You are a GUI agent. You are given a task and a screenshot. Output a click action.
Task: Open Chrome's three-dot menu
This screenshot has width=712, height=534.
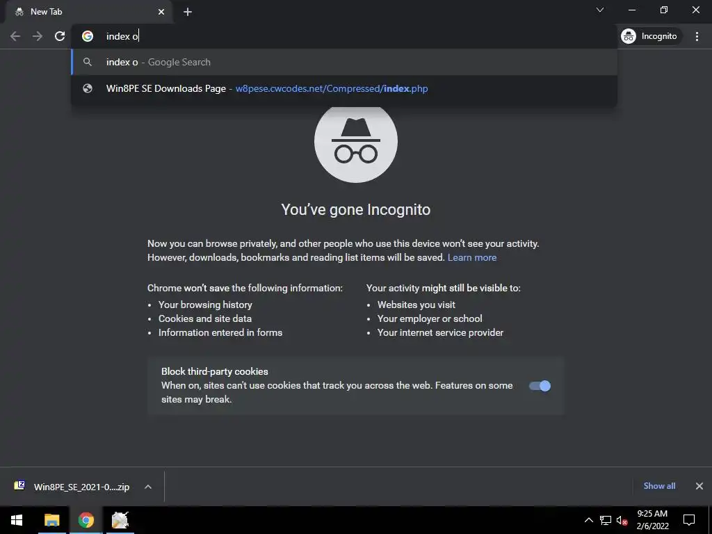click(697, 36)
